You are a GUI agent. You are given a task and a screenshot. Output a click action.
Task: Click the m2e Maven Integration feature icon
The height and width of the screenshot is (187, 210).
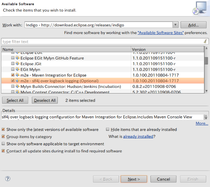click(17, 75)
